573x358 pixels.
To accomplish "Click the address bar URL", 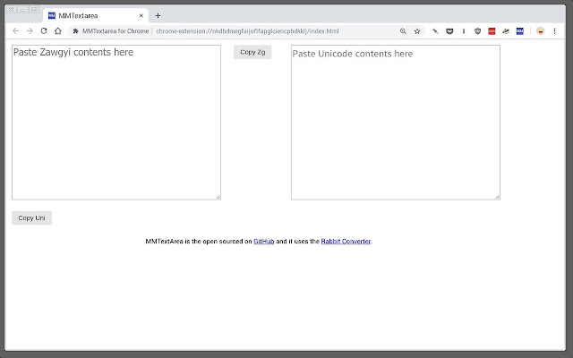I will tap(247, 31).
